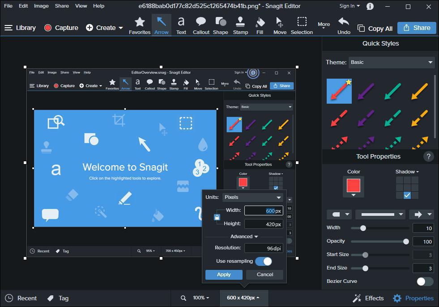Open Tool Properties help question mark

coord(428,156)
